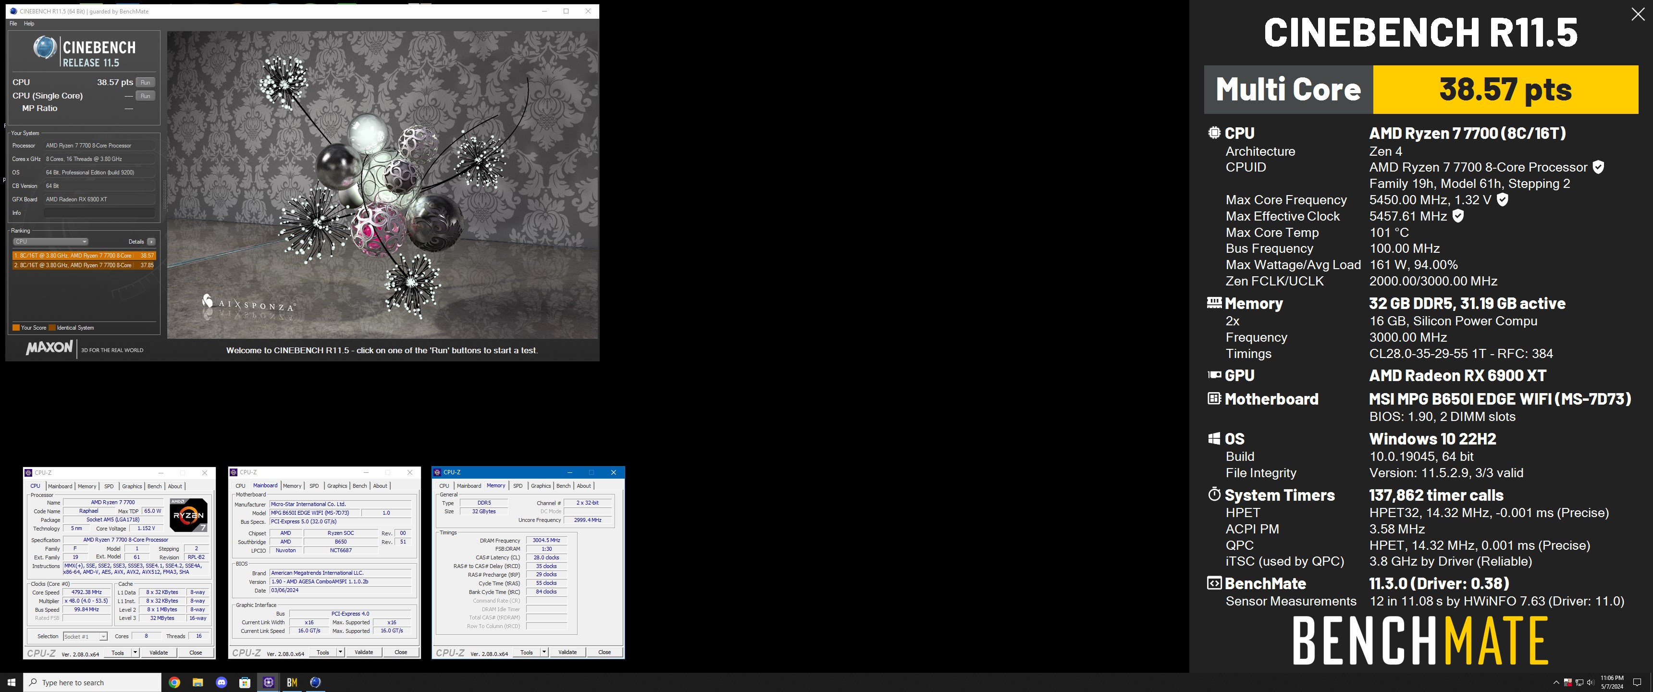
Task: Open the Windows Start menu
Action: pos(11,682)
